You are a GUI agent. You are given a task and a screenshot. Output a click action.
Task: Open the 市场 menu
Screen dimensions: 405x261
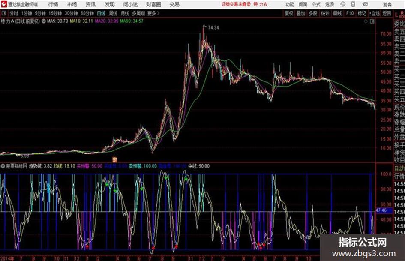(x=72, y=4)
